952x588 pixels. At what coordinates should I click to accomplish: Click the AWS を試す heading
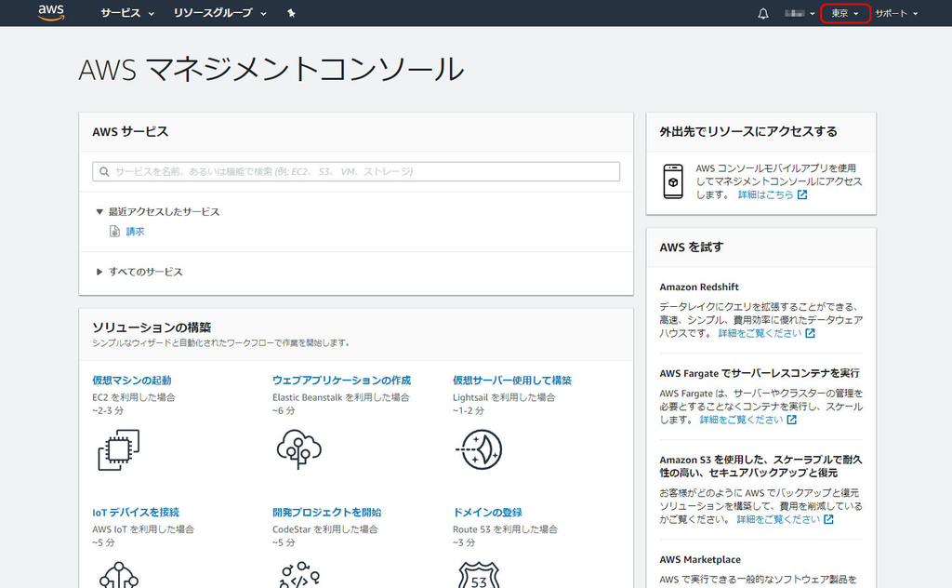692,247
